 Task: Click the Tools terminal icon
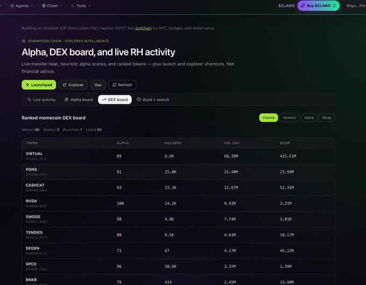(x=73, y=5)
